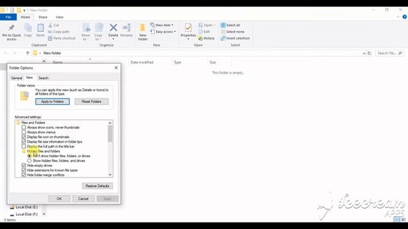
Task: Open the Open command dropdown in ribbon
Action: [x=215, y=25]
